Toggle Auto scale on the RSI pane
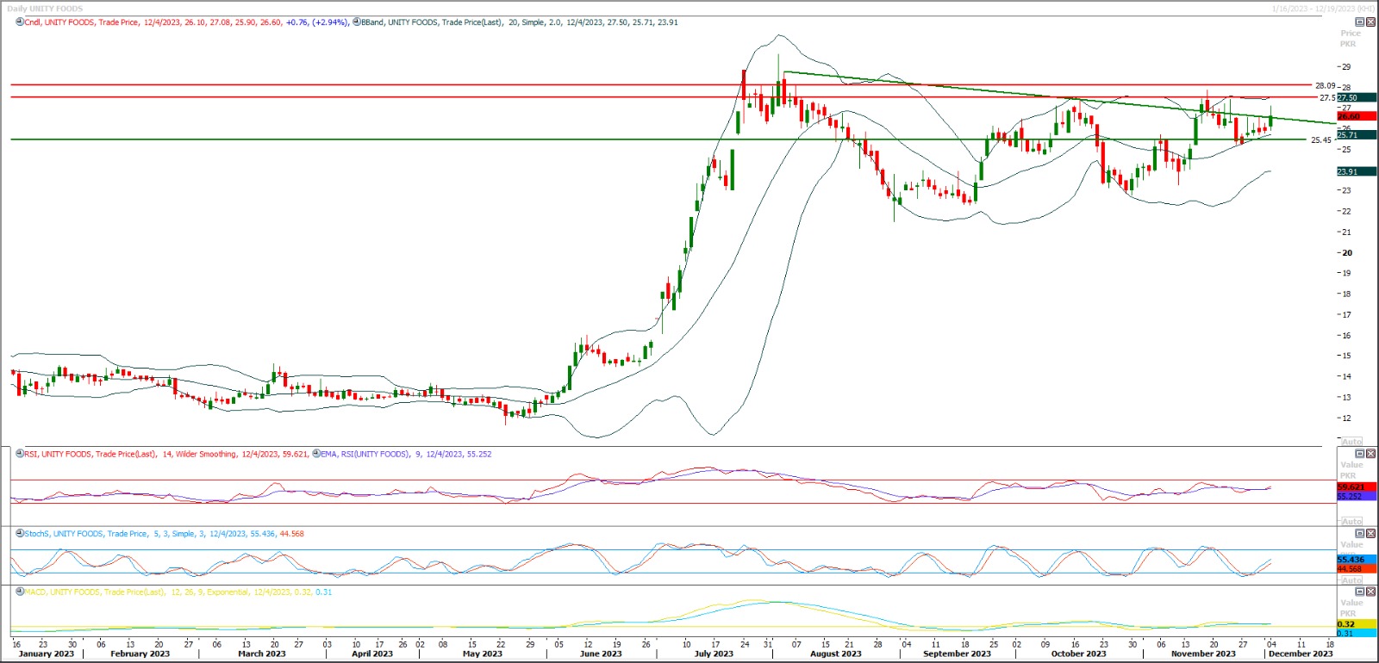The image size is (1379, 663). click(x=1351, y=522)
